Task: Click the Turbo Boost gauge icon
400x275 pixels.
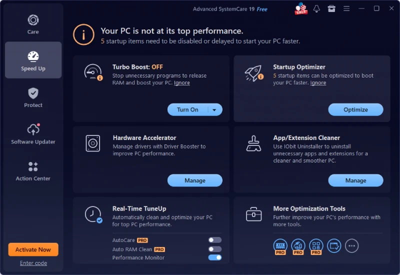Action: pyautogui.click(x=93, y=72)
